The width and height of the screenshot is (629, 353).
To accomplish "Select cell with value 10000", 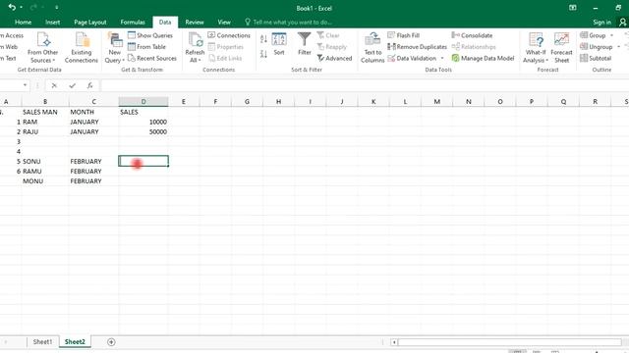I will (x=143, y=122).
